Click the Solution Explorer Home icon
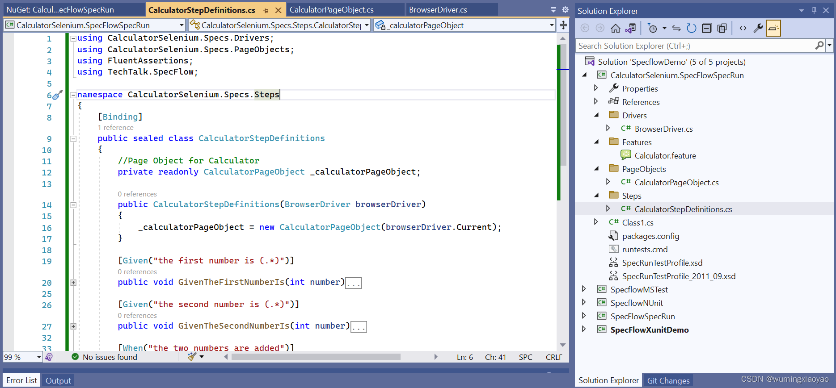 pos(616,29)
